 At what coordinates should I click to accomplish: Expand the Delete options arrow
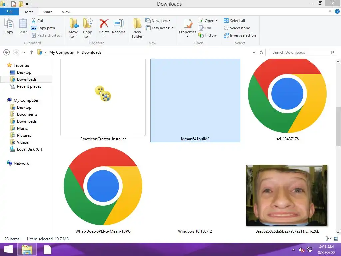104,36
